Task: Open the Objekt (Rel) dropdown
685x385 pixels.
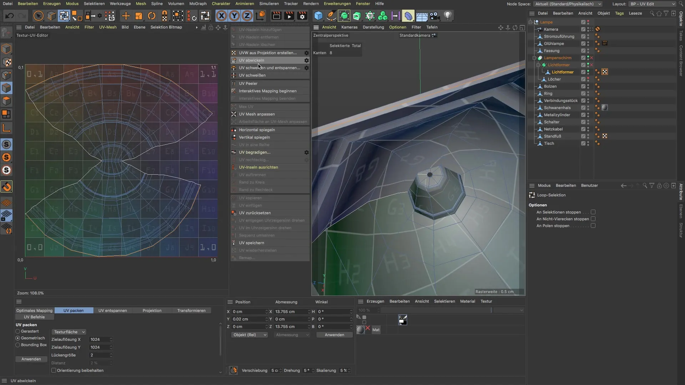Action: 250,335
